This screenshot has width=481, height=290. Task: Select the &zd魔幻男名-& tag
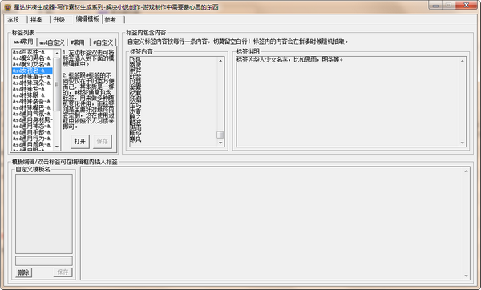(32, 58)
